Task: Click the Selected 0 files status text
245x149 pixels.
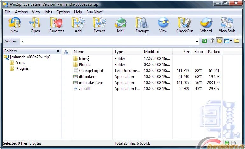Action: [x=22, y=143]
